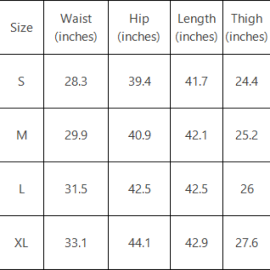
Task: Select thigh value 24.4 for size S
Action: [247, 81]
